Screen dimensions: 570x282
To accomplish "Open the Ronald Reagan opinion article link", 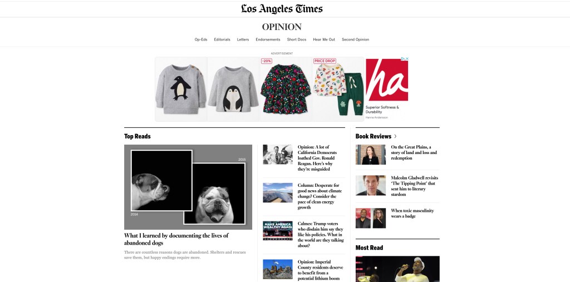I will point(317,158).
